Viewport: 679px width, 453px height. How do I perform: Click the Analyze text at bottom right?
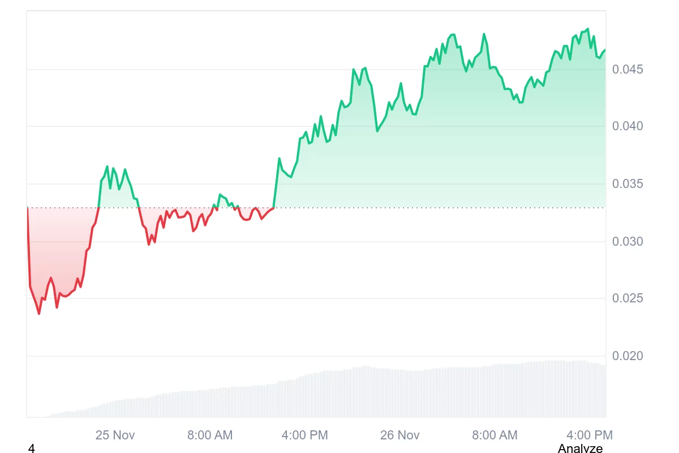tap(580, 448)
